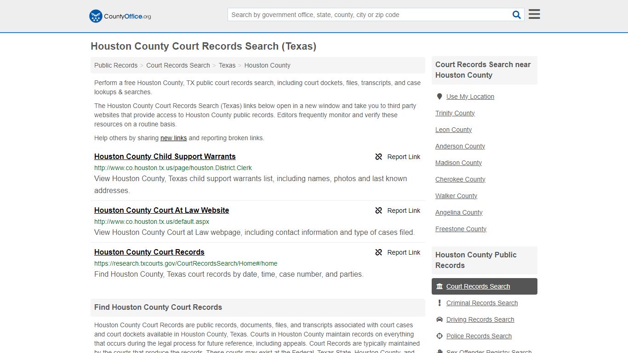Open the research.txcourts.gov URL
Screen dimensions: 628x353
point(186,263)
